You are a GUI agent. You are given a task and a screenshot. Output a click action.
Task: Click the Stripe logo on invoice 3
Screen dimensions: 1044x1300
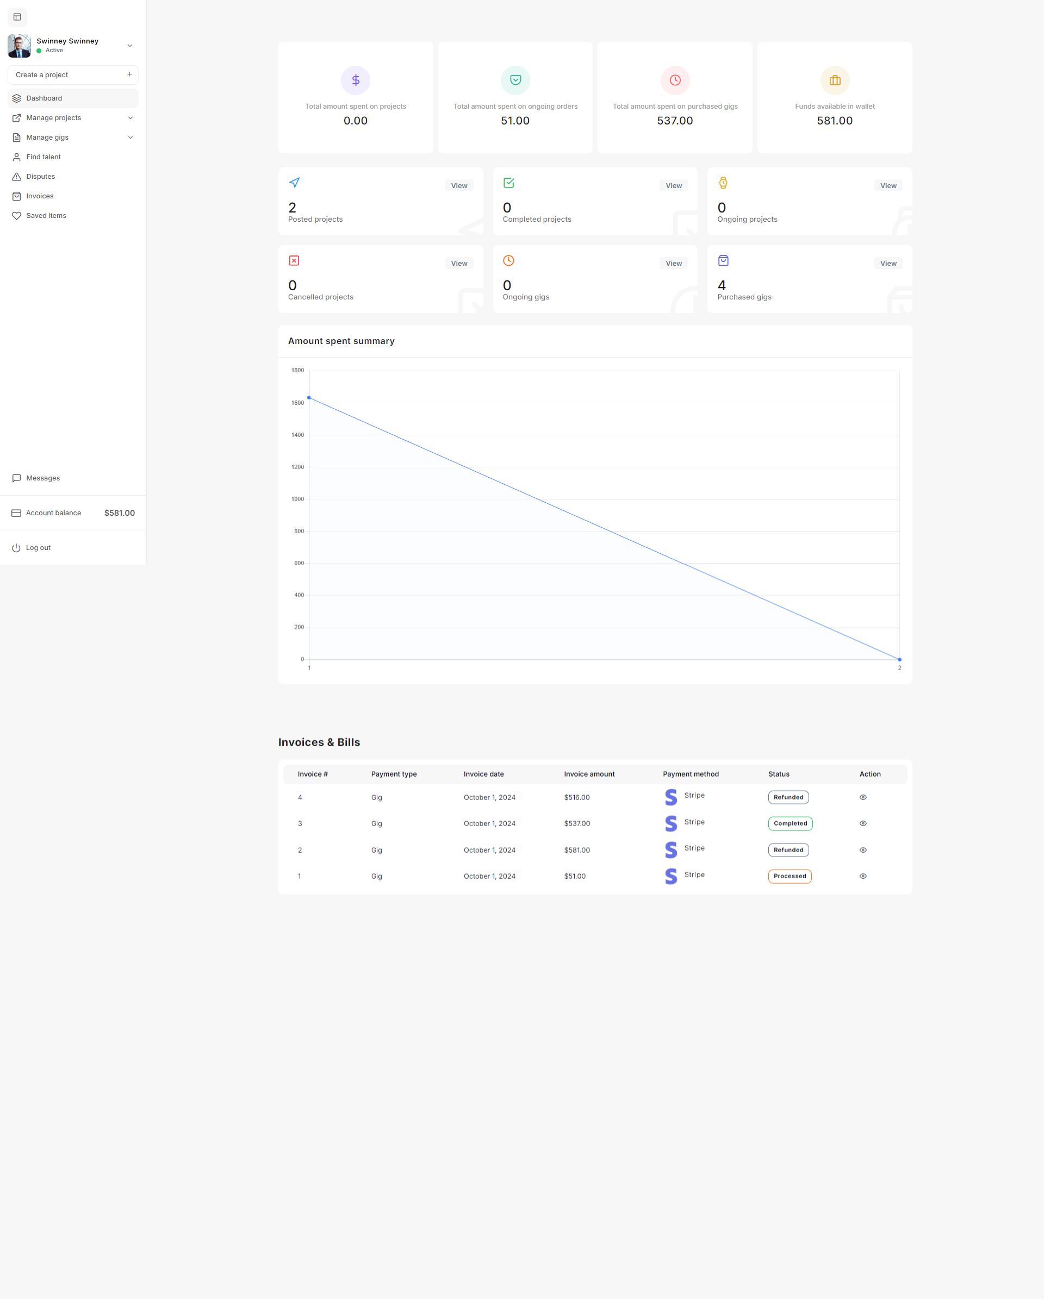[670, 823]
